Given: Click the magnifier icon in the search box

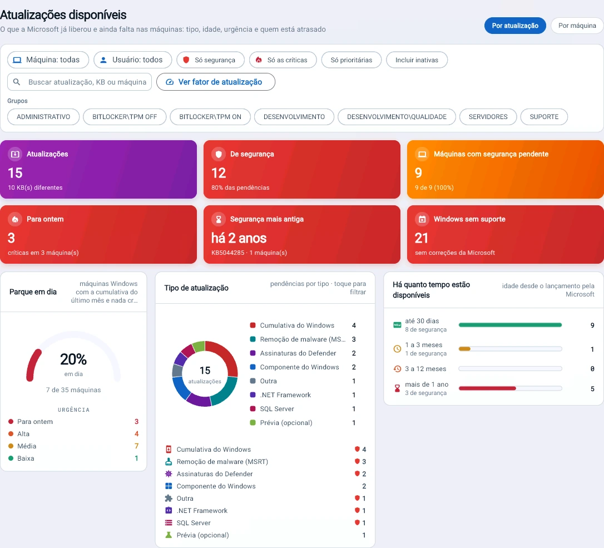Looking at the screenshot, I should point(17,82).
